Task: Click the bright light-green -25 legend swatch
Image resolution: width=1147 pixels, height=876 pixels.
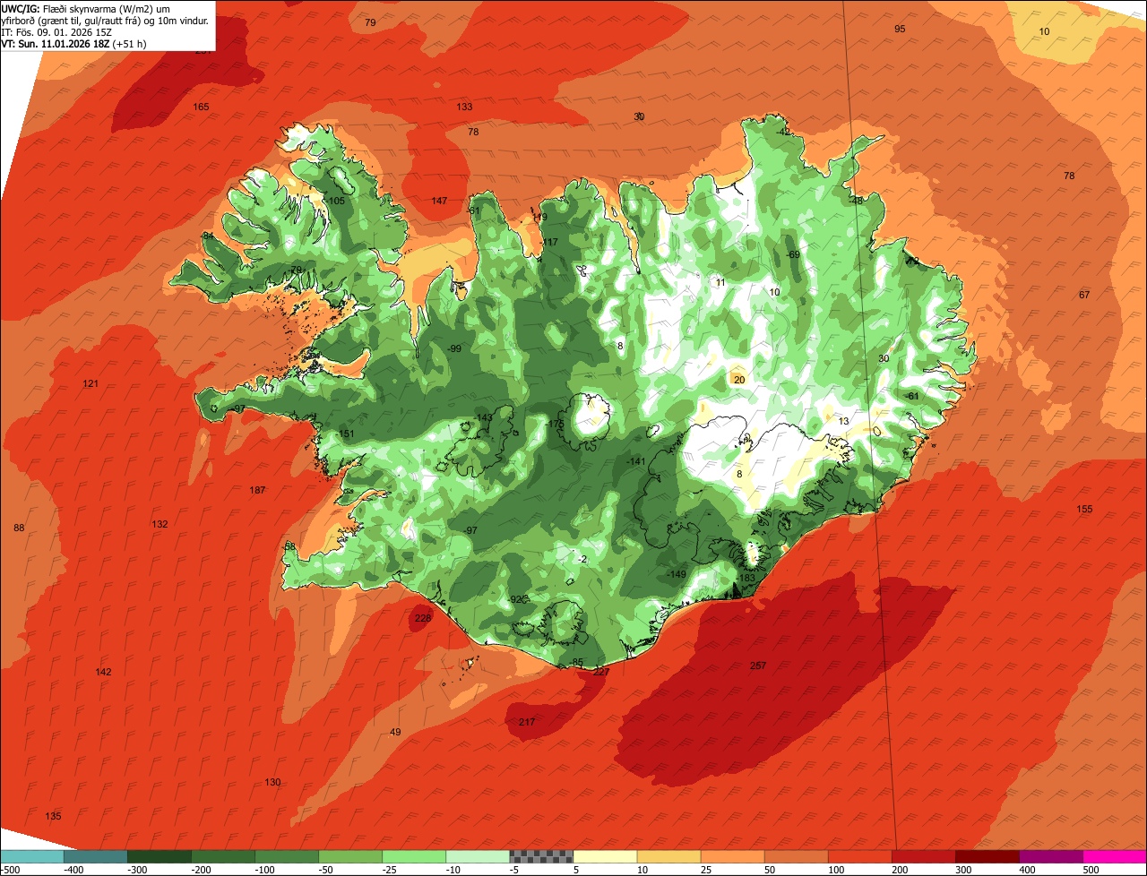Action: tap(414, 856)
